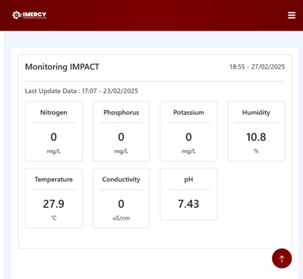Click the mg/L unit under Nitrogen
This screenshot has height=279, width=303.
click(54, 151)
